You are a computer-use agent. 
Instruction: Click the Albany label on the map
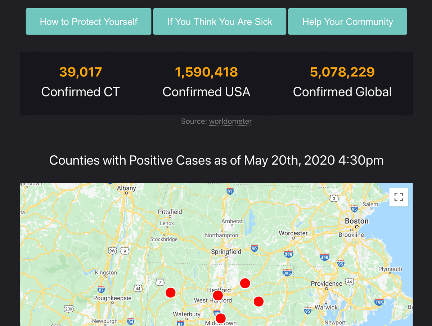pyautogui.click(x=126, y=188)
